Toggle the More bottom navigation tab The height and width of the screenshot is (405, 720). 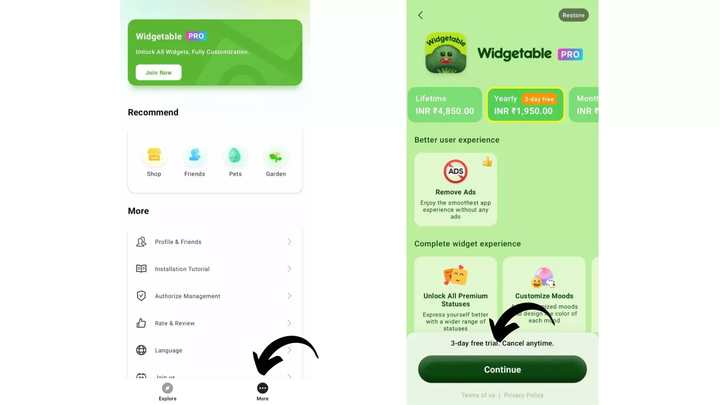coord(263,391)
